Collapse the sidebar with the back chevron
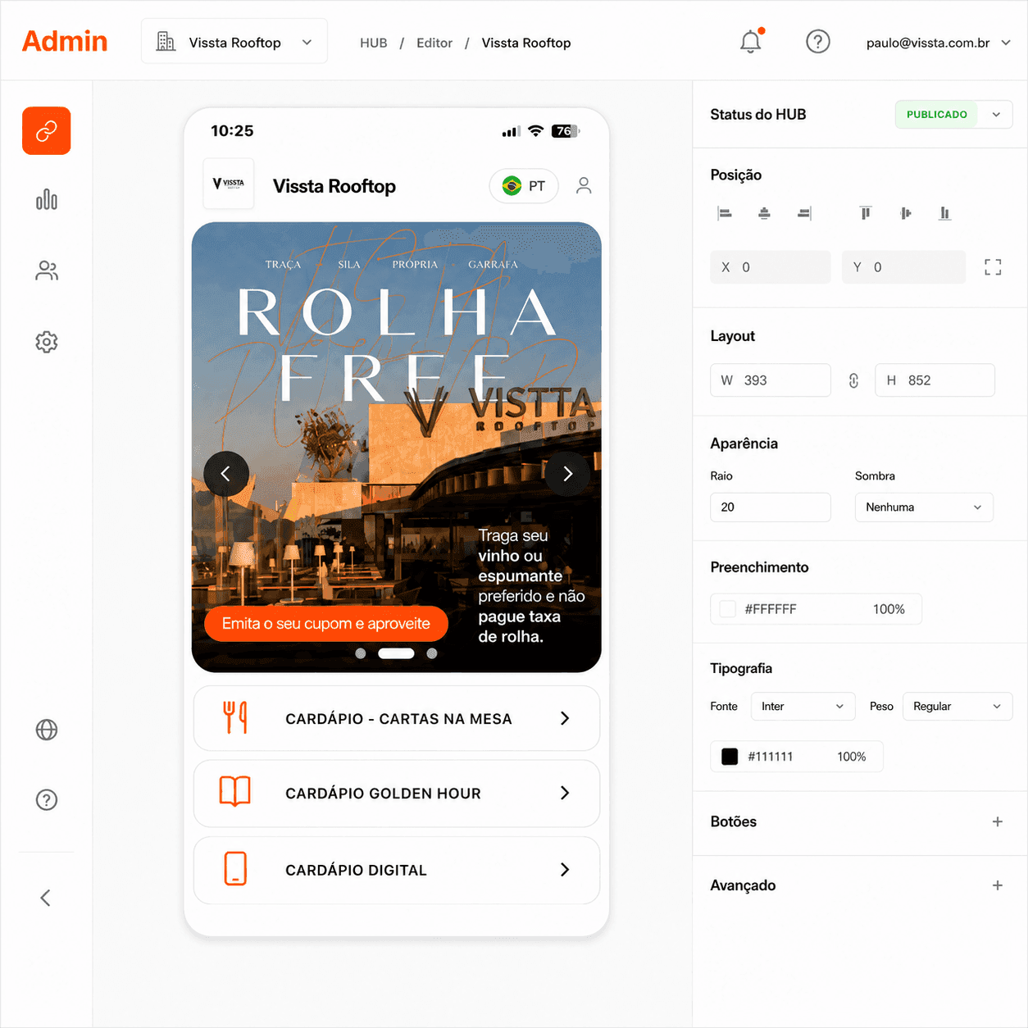Screen dimensions: 1028x1028 (x=46, y=898)
